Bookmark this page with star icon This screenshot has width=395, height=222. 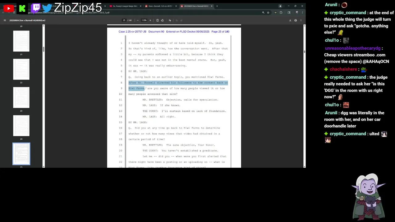pos(268,13)
